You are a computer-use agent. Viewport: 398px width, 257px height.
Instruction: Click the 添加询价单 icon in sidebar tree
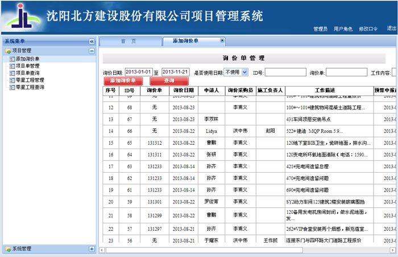tap(12, 59)
